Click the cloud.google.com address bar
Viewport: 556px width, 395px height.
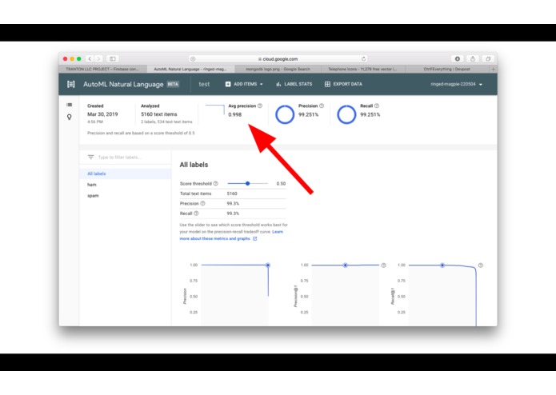tap(278, 59)
